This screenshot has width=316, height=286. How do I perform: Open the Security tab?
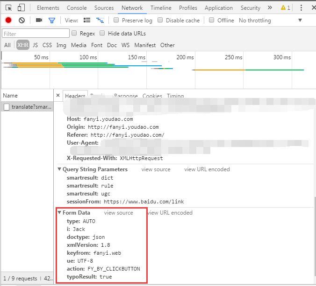251,8
